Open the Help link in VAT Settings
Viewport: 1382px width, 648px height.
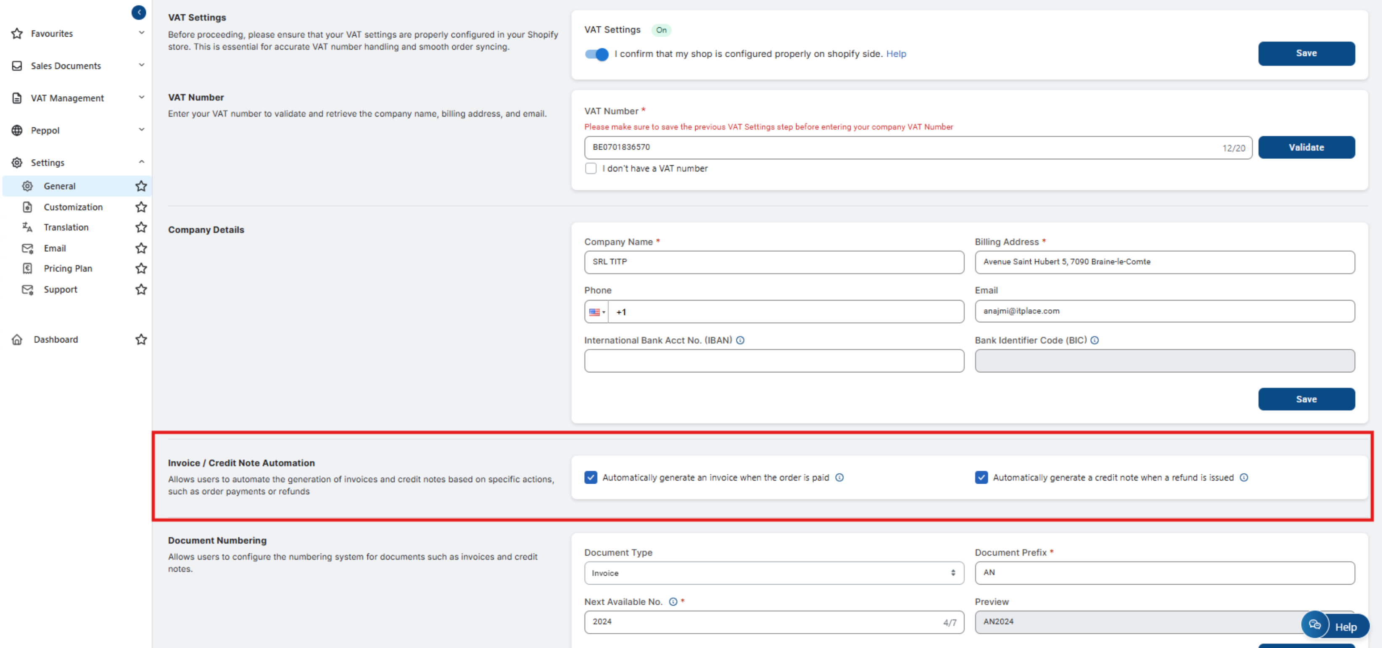click(x=895, y=54)
